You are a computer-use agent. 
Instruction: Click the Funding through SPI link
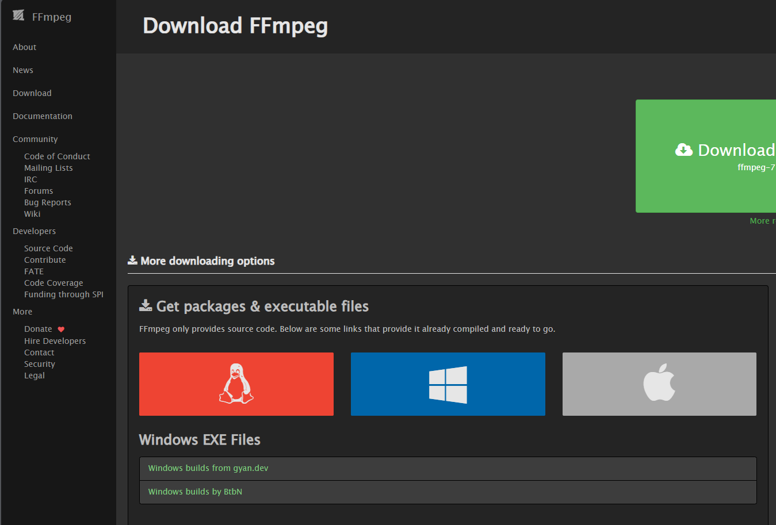coord(63,294)
